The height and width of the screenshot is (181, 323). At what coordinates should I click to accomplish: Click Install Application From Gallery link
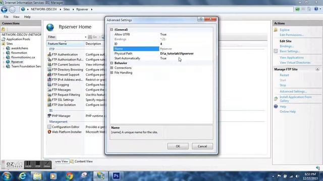(295, 99)
